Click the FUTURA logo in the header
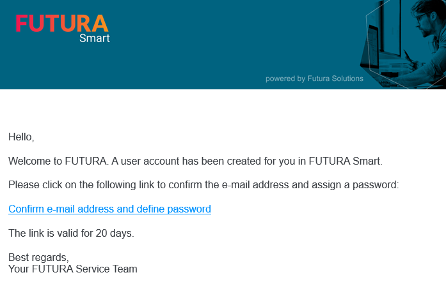The width and height of the screenshot is (446, 298). coord(61,24)
